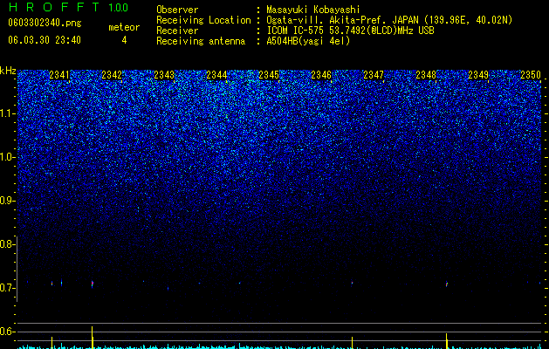Click the meteor count value 4
This screenshot has width=549, height=349.
point(124,40)
